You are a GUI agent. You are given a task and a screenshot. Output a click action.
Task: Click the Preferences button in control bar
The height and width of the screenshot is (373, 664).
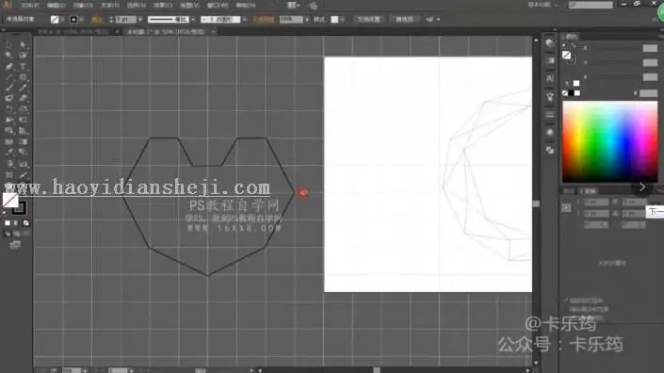(x=404, y=20)
